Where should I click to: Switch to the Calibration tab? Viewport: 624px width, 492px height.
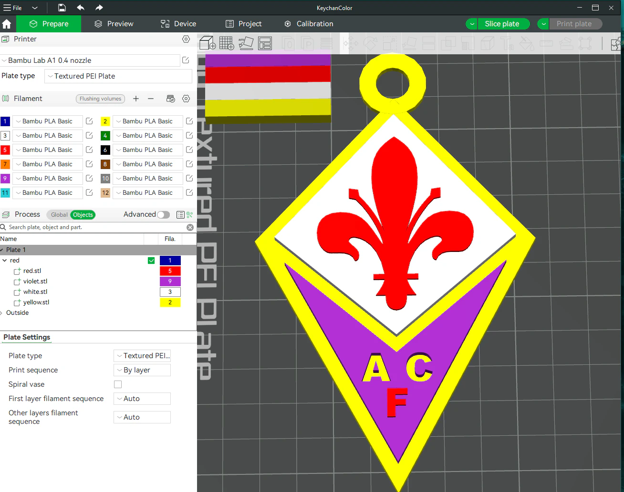point(309,24)
